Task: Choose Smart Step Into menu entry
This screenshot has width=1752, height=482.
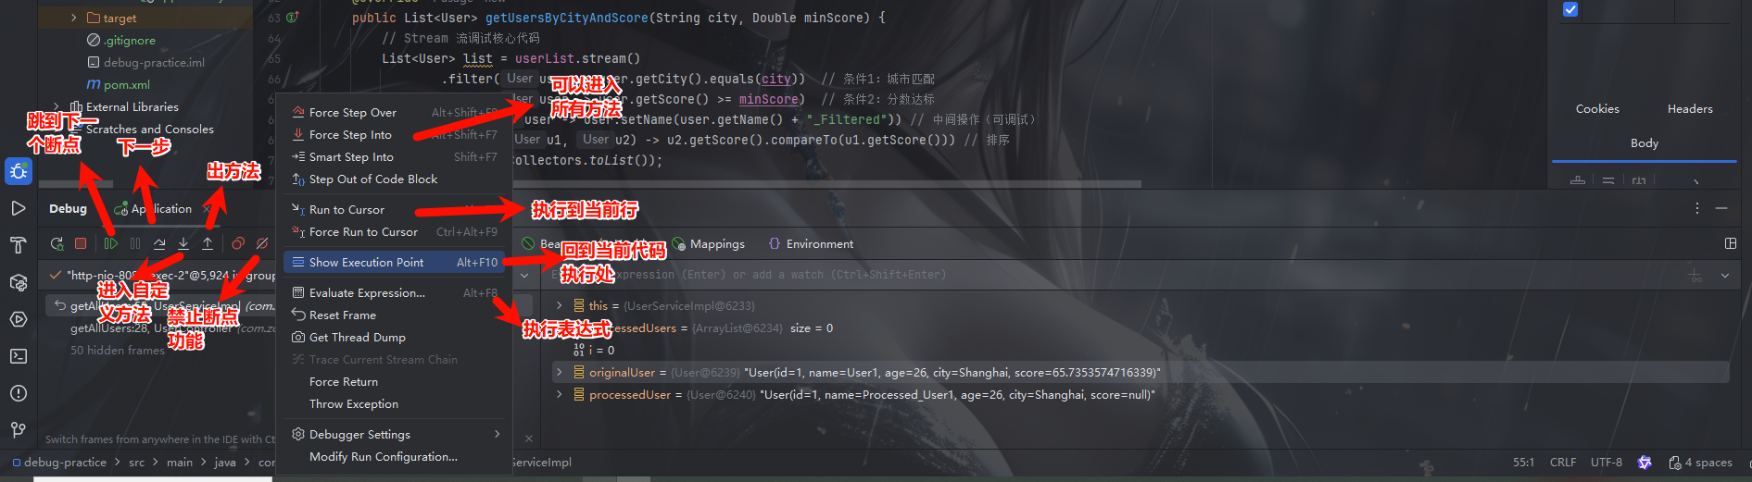Action: [394, 156]
